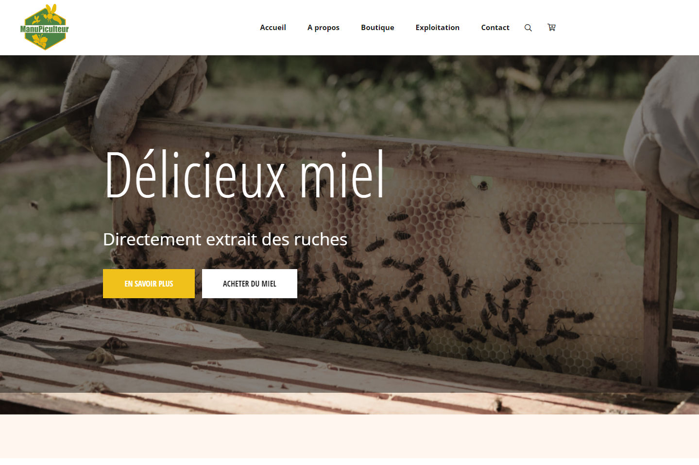
Task: Open the A propos page
Action: click(324, 28)
